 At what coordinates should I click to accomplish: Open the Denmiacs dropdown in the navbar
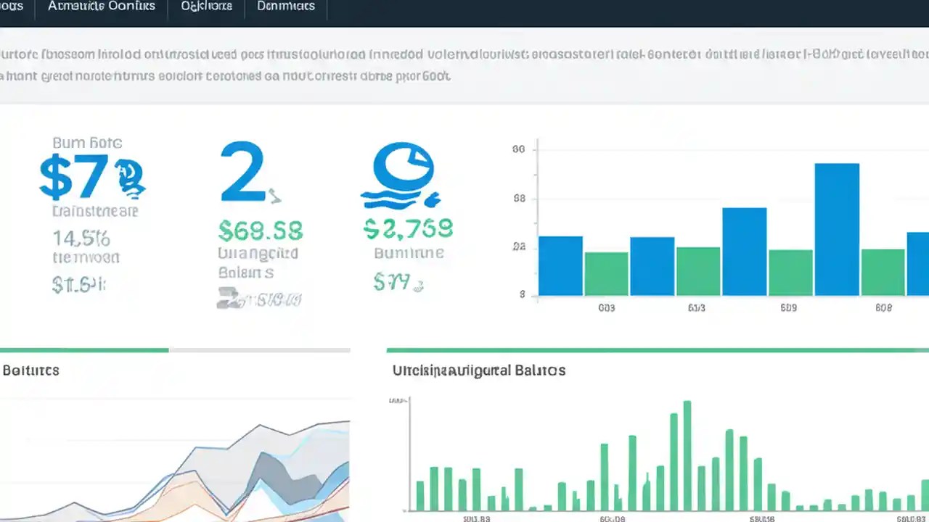pyautogui.click(x=286, y=7)
